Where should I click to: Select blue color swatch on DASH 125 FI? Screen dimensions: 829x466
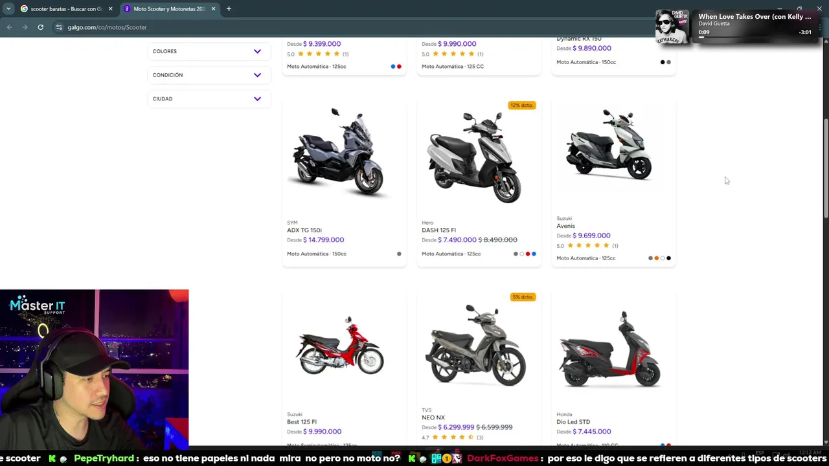pyautogui.click(x=534, y=254)
